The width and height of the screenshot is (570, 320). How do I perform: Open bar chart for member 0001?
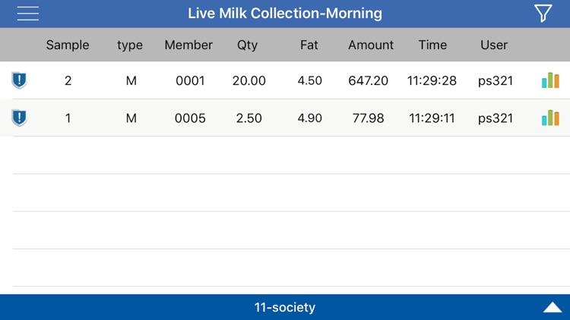[550, 80]
